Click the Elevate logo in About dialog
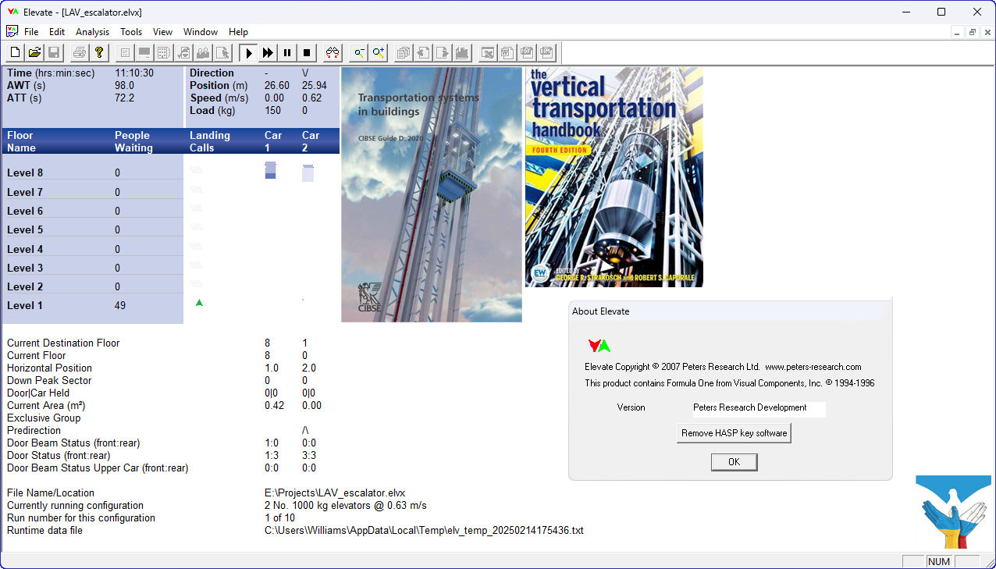 (x=599, y=345)
